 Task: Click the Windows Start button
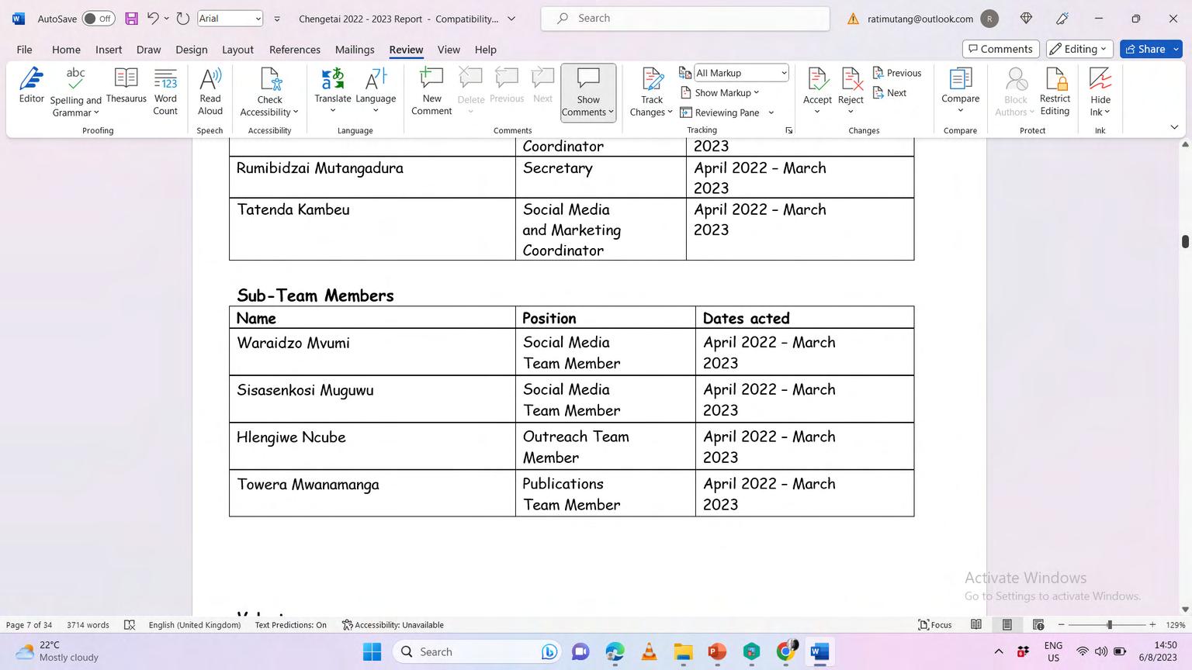[x=372, y=652]
